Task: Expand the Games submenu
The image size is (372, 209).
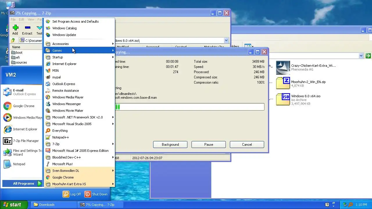Action: 79,51
